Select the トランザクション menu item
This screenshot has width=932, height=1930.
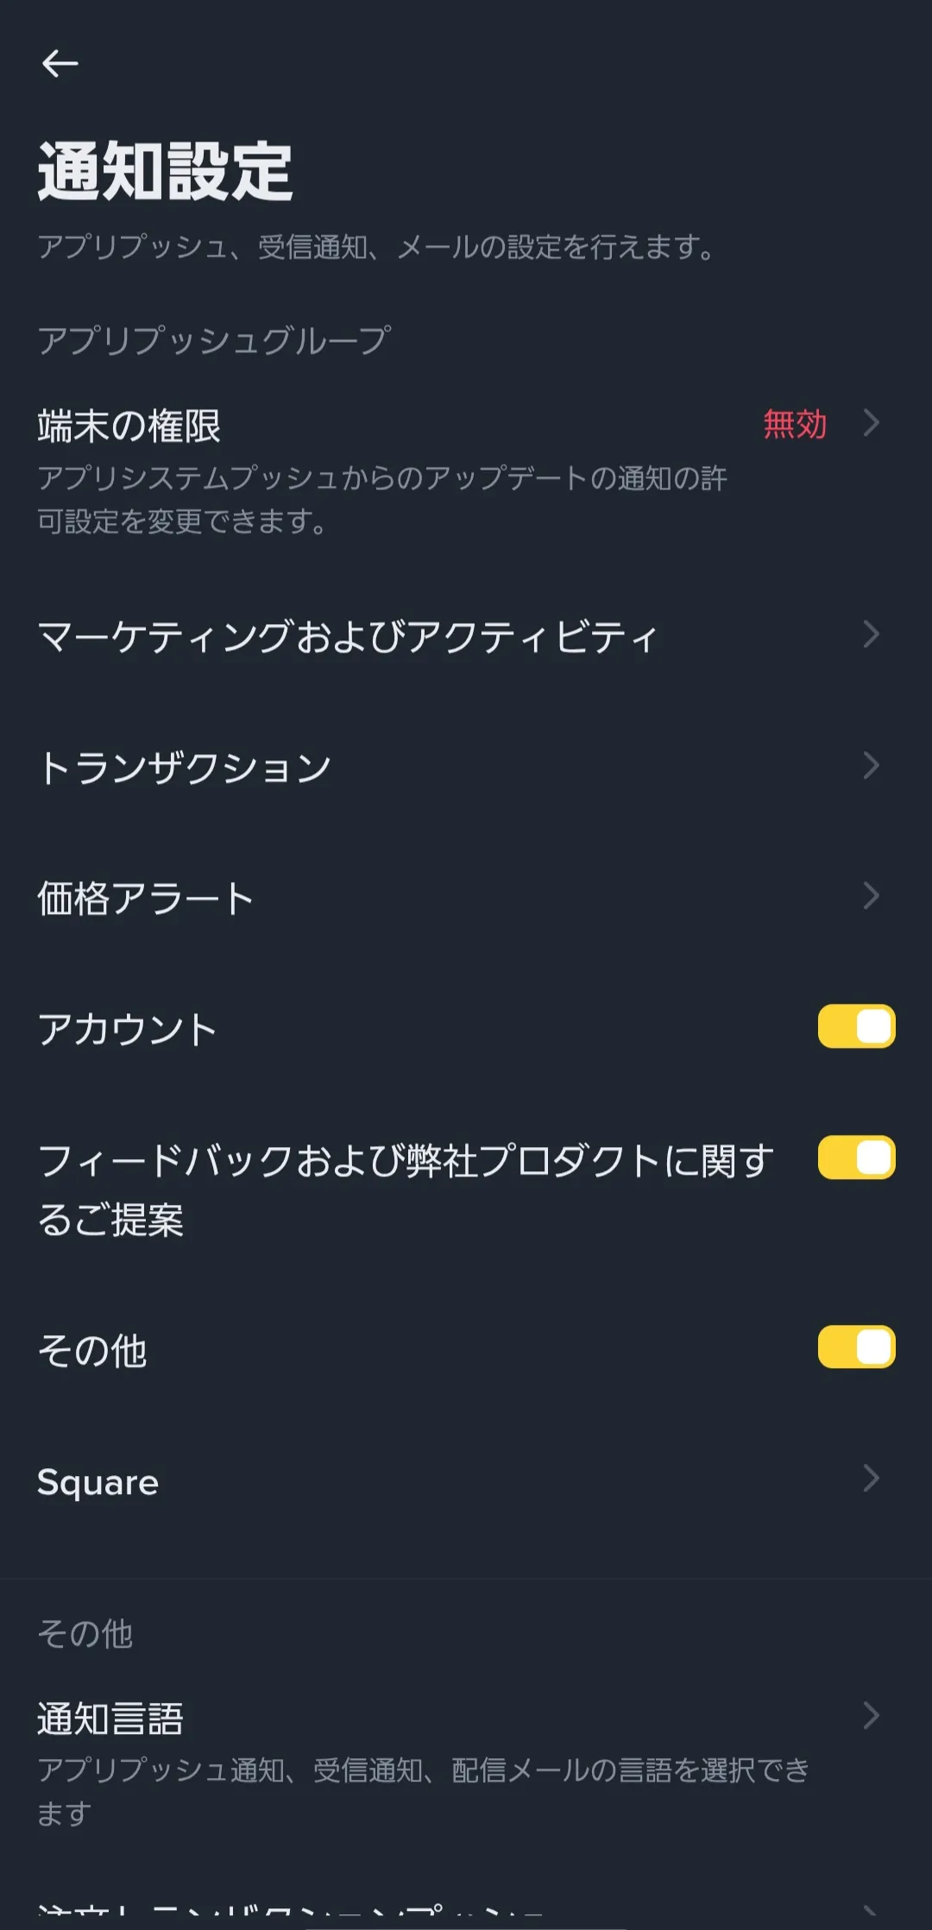click(185, 767)
